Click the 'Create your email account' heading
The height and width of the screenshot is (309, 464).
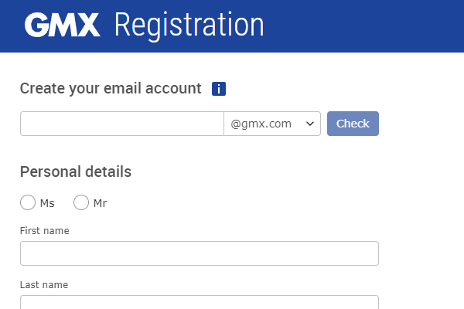111,88
